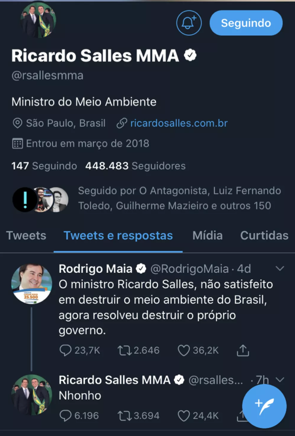295x436 pixels.
Task: Retweet the Nhonho tweet
Action: coord(124,416)
